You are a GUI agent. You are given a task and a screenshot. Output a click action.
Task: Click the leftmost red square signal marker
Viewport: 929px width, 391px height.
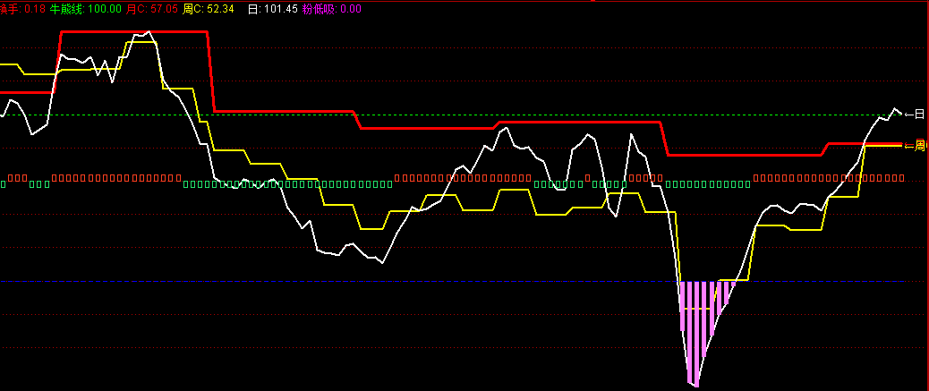11,177
